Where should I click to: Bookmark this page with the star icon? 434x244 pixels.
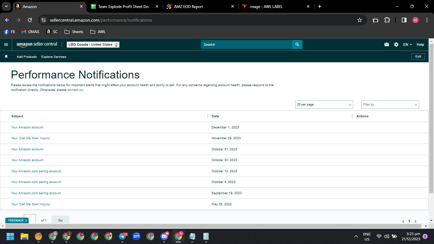pos(360,20)
